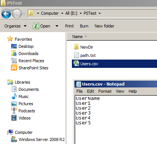Click the Libraries icon
This screenshot has height=144, width=157.
(10, 82)
